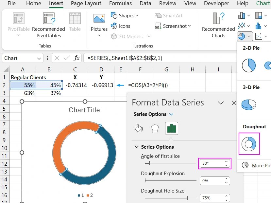This screenshot has height=203, width=271.
Task: Open the Effects pentagon tab
Action: pos(155,128)
